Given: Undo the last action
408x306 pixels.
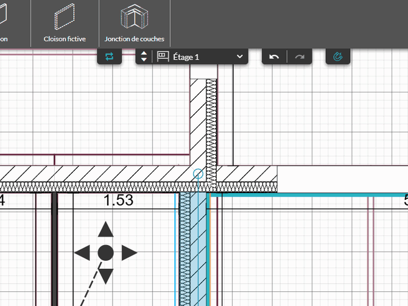Looking at the screenshot, I should point(274,57).
